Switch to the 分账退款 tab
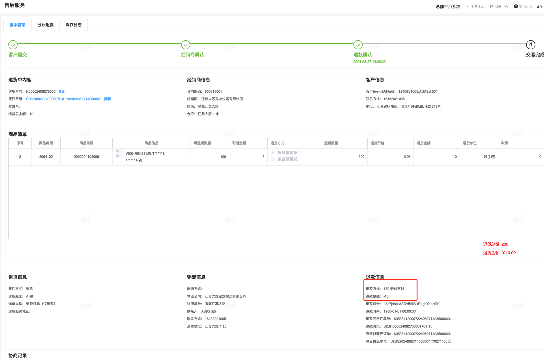 (46, 25)
